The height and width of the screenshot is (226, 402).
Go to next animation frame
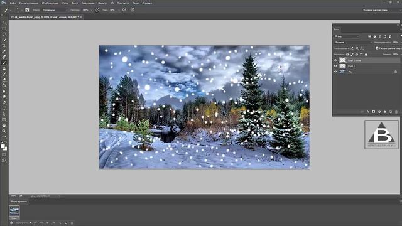click(54, 223)
